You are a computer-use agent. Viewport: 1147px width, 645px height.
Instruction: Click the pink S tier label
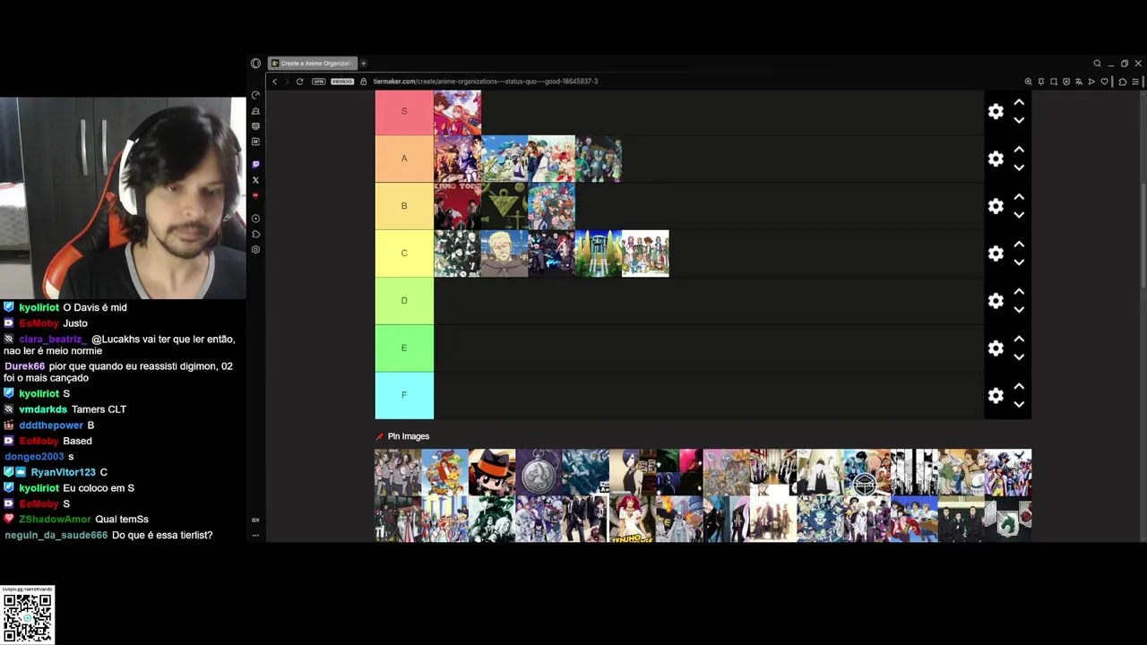pos(404,111)
